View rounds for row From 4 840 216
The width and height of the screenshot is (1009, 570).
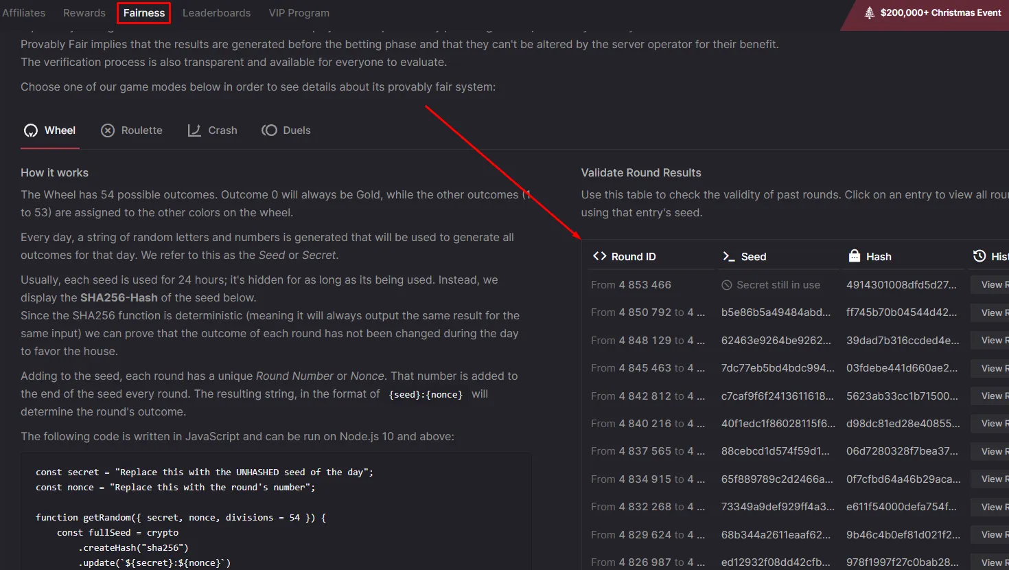pos(990,424)
